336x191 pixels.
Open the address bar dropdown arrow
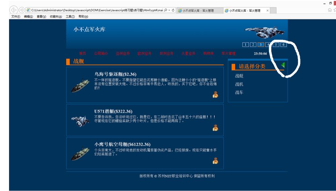click(x=169, y=10)
